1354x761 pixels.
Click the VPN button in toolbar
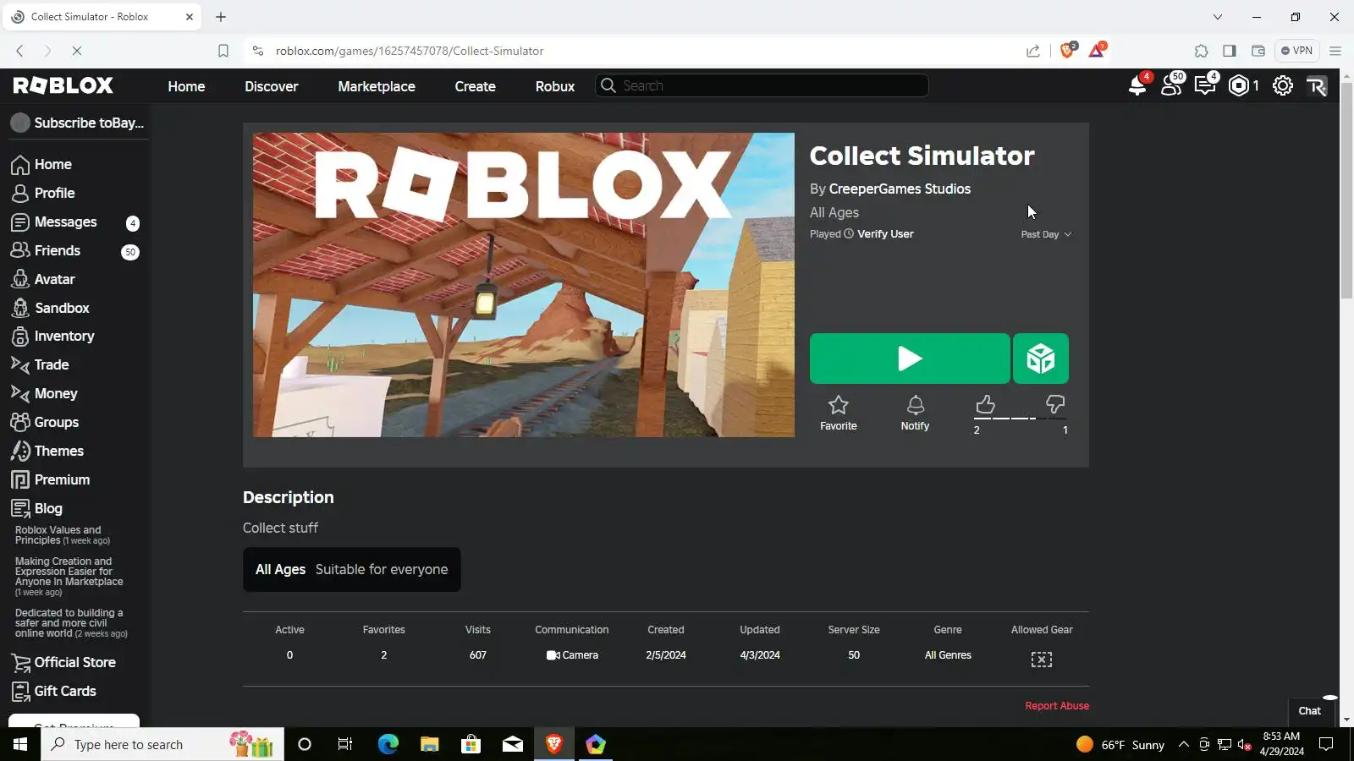click(1296, 51)
